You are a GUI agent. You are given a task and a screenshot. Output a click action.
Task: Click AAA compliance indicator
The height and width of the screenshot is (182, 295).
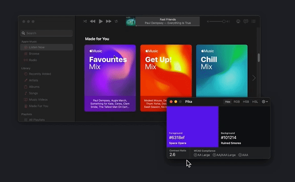coord(243,155)
